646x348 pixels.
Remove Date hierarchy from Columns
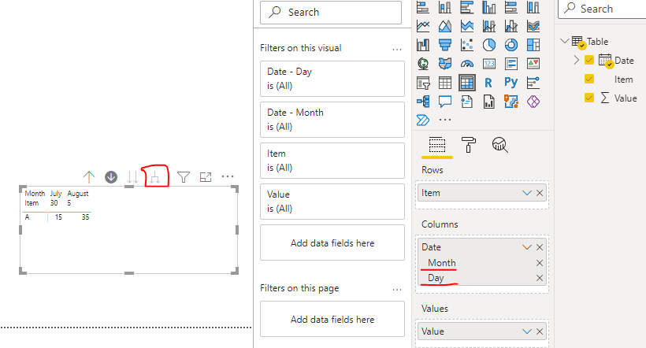coord(540,247)
